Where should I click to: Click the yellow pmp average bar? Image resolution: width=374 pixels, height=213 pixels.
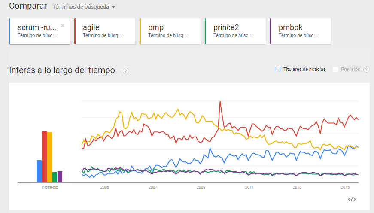pos(49,157)
